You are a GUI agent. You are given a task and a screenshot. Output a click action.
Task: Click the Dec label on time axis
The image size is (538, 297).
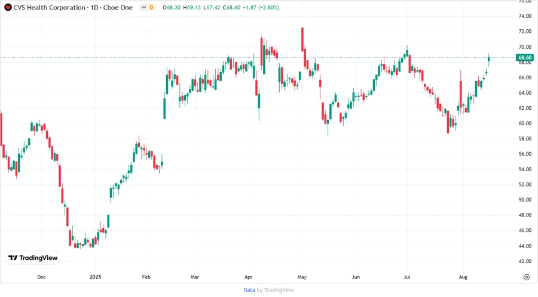point(41,277)
